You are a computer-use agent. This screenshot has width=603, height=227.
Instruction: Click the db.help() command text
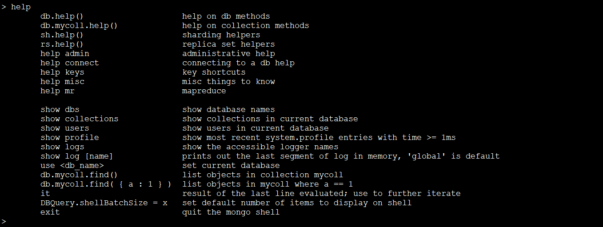pos(62,16)
